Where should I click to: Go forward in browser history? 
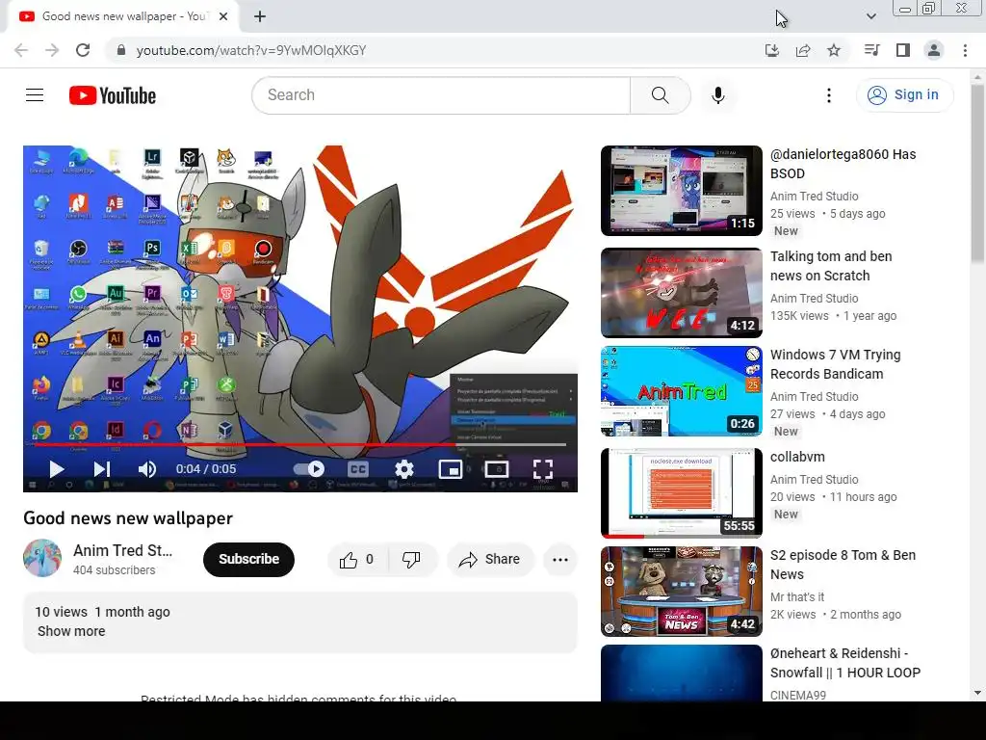(x=52, y=50)
